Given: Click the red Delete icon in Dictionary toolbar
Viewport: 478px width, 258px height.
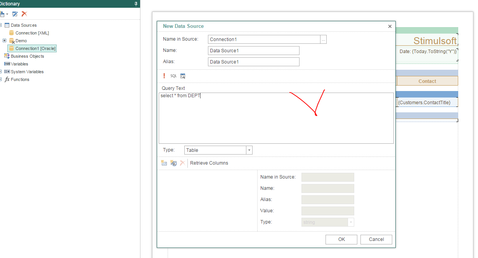Looking at the screenshot, I should (x=24, y=14).
